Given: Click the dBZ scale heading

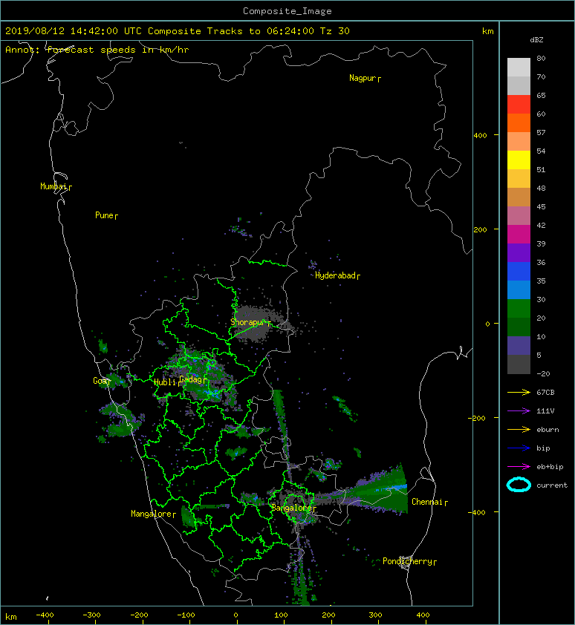Looking at the screenshot, I should [x=536, y=40].
